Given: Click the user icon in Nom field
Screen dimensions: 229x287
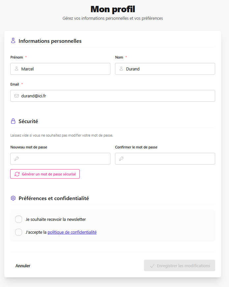Looking at the screenshot, I should pos(121,69).
